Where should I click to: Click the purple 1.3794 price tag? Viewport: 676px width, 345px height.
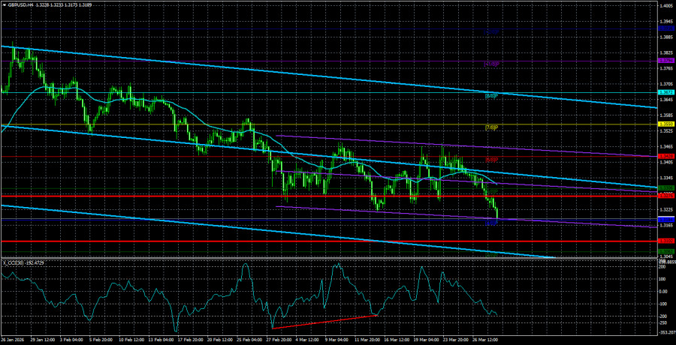tap(665, 61)
